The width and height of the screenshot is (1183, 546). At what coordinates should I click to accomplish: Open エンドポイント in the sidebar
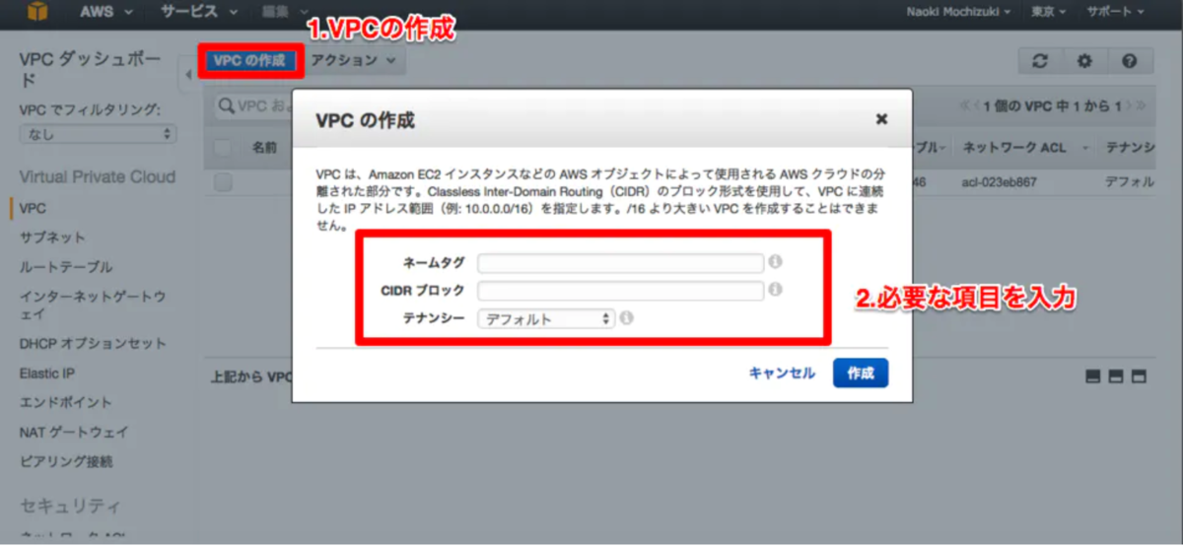point(66,402)
